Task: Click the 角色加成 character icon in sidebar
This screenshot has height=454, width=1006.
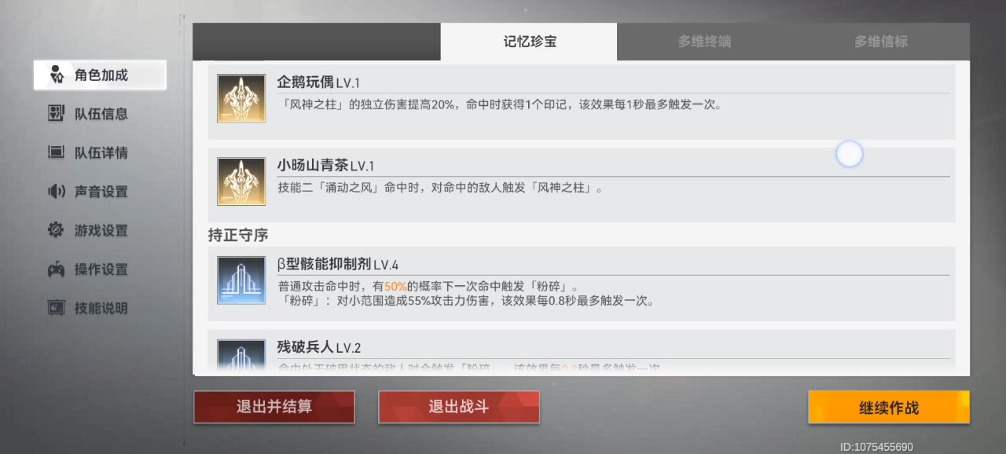Action: (x=56, y=75)
